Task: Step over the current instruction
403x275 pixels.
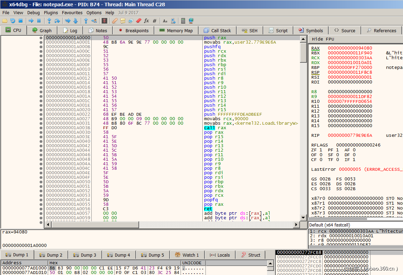Action: tap(57, 21)
